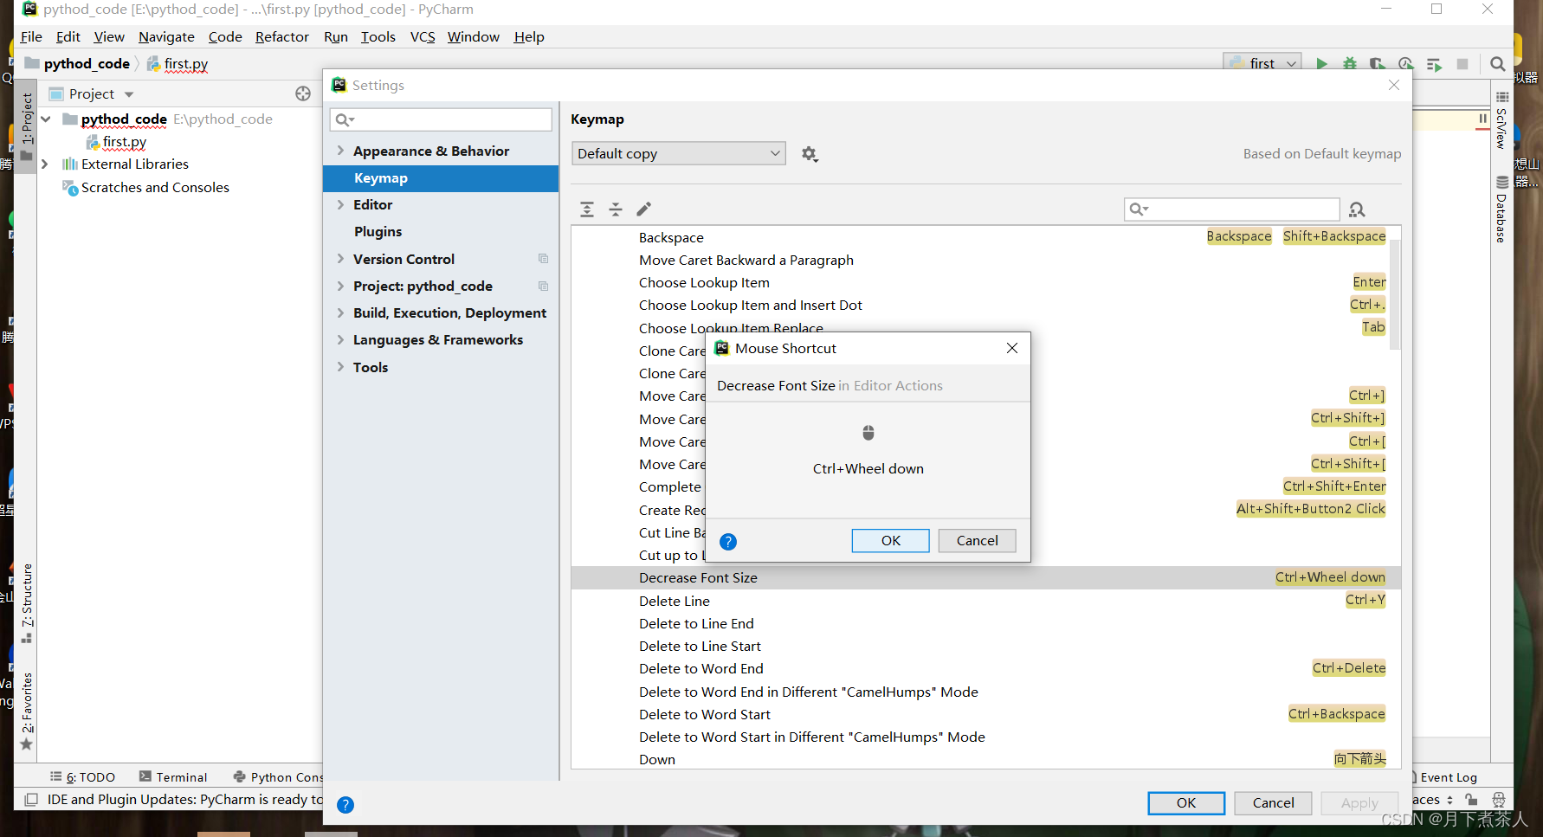Open the Refactor menu
This screenshot has height=837, width=1543.
click(x=282, y=36)
